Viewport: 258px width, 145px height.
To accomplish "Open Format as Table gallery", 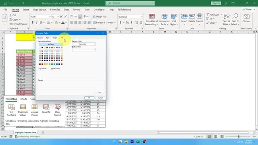I will [x=164, y=20].
